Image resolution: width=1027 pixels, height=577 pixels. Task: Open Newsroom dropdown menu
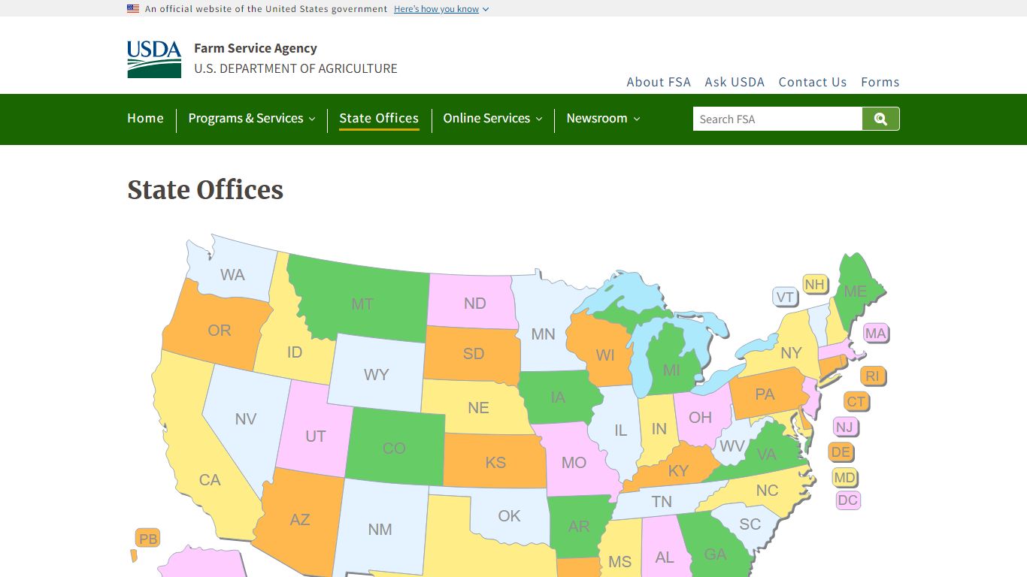click(x=603, y=119)
